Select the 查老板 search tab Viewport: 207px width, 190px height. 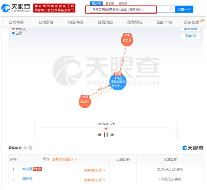click(x=110, y=3)
